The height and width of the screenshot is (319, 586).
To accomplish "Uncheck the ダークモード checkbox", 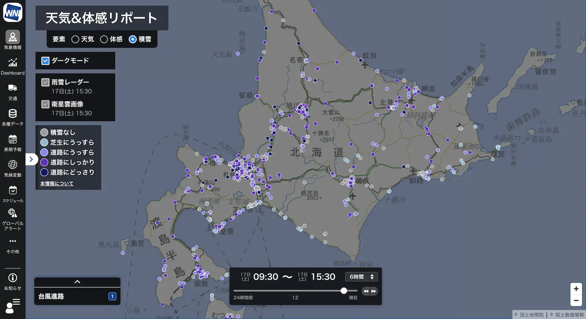I will pos(45,61).
